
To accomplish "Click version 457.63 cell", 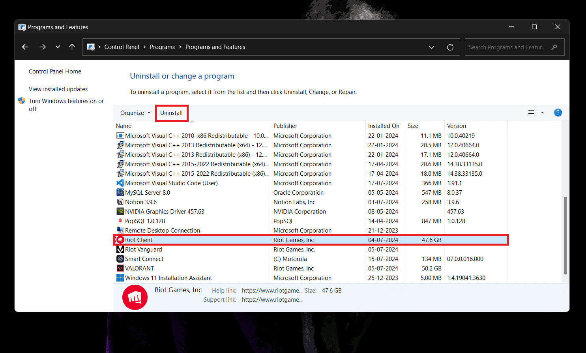I will point(455,212).
